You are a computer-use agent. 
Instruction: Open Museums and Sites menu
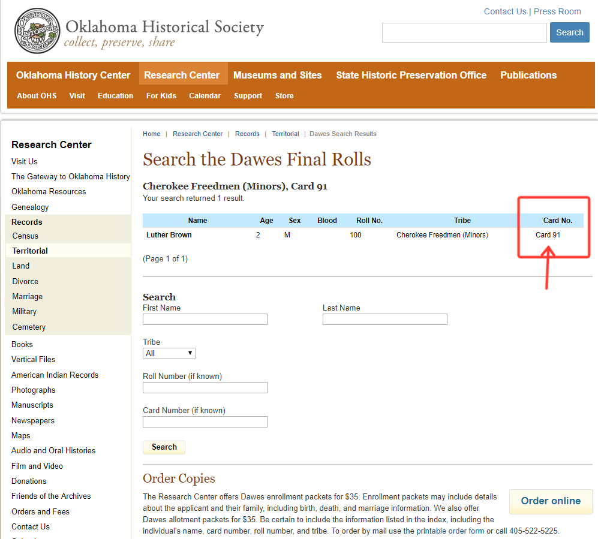[x=278, y=75]
